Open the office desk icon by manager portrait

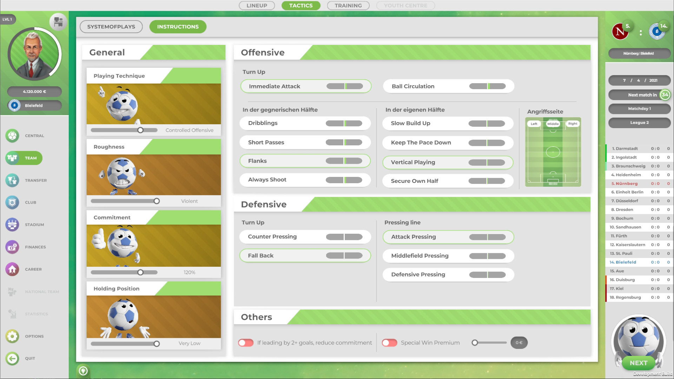pyautogui.click(x=58, y=22)
